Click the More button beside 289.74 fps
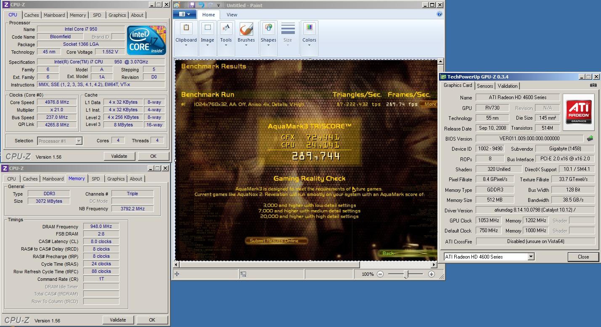 (430, 104)
